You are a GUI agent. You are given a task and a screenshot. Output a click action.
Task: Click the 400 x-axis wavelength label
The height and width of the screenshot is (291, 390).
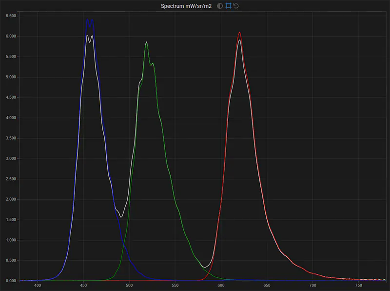(x=38, y=286)
